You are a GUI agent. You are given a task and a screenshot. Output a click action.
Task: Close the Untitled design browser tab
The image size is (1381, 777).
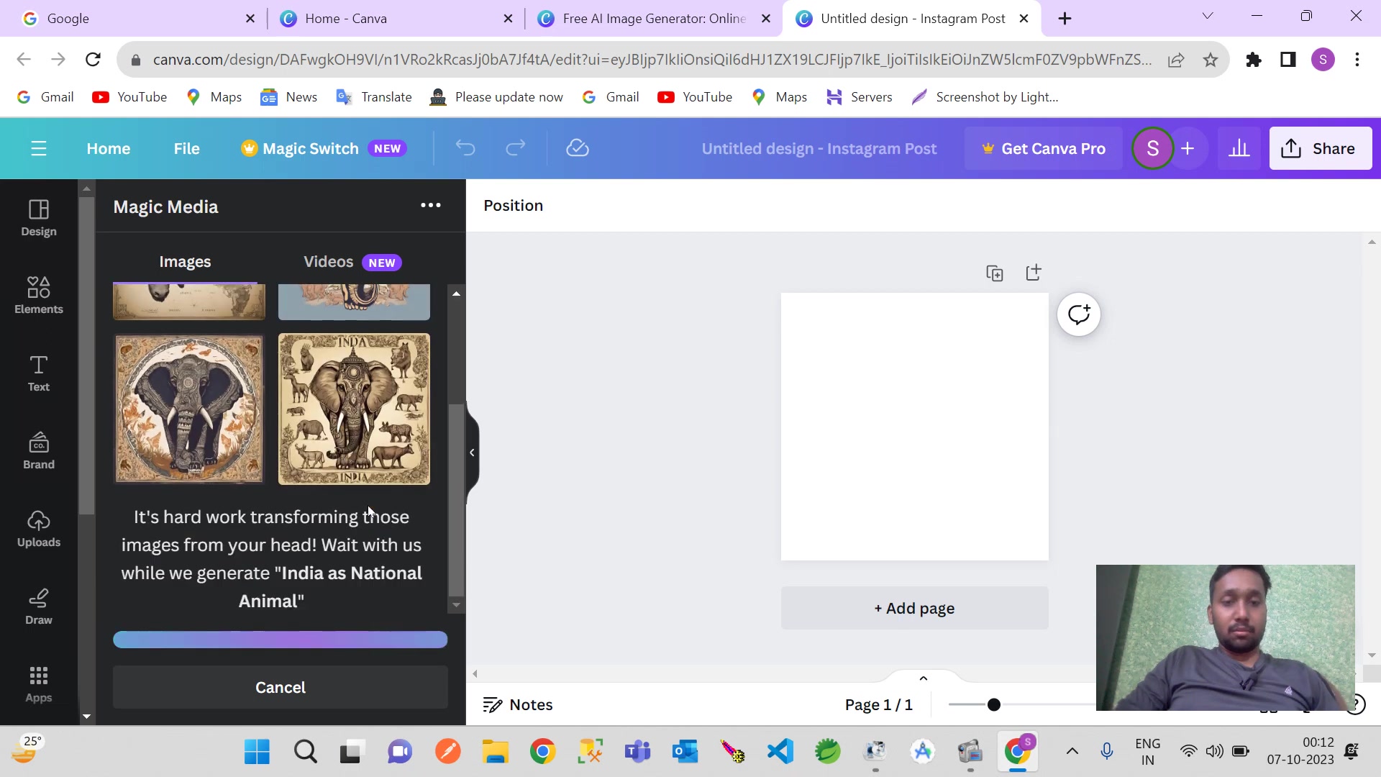click(x=1024, y=19)
